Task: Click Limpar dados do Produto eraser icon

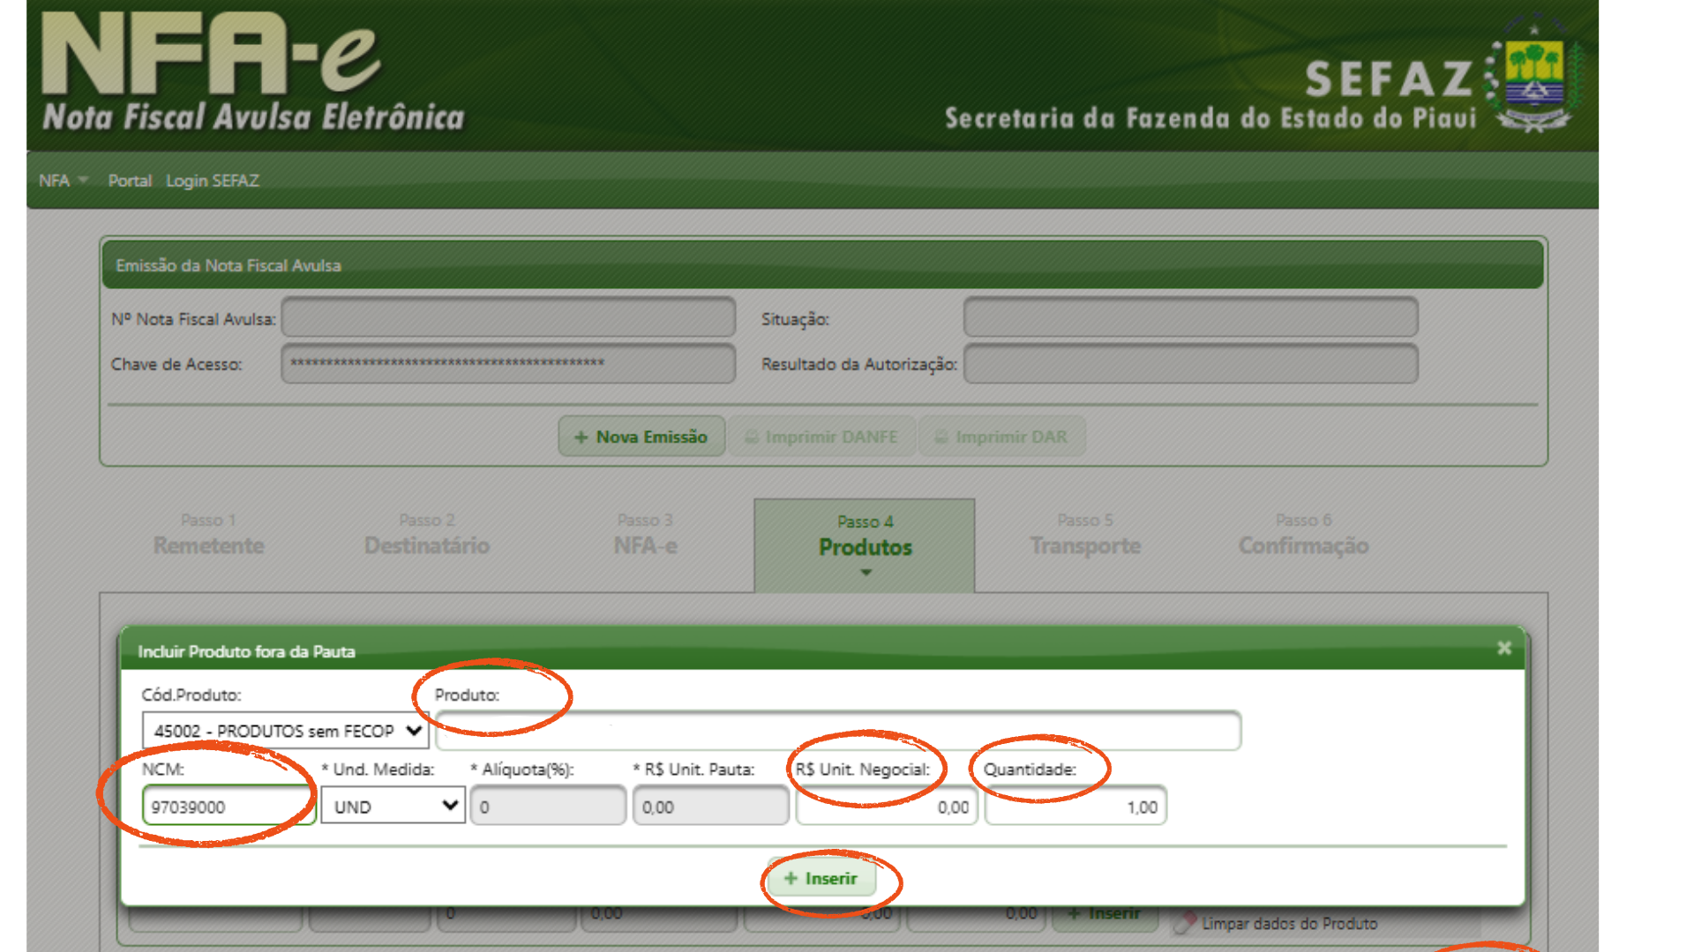Action: click(1184, 923)
